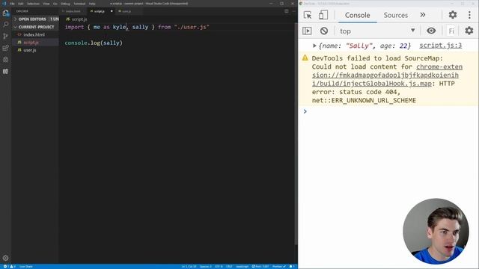Click the errors and warnings status bar indicator
Viewport: 479px width, 269px height.
tap(9, 267)
